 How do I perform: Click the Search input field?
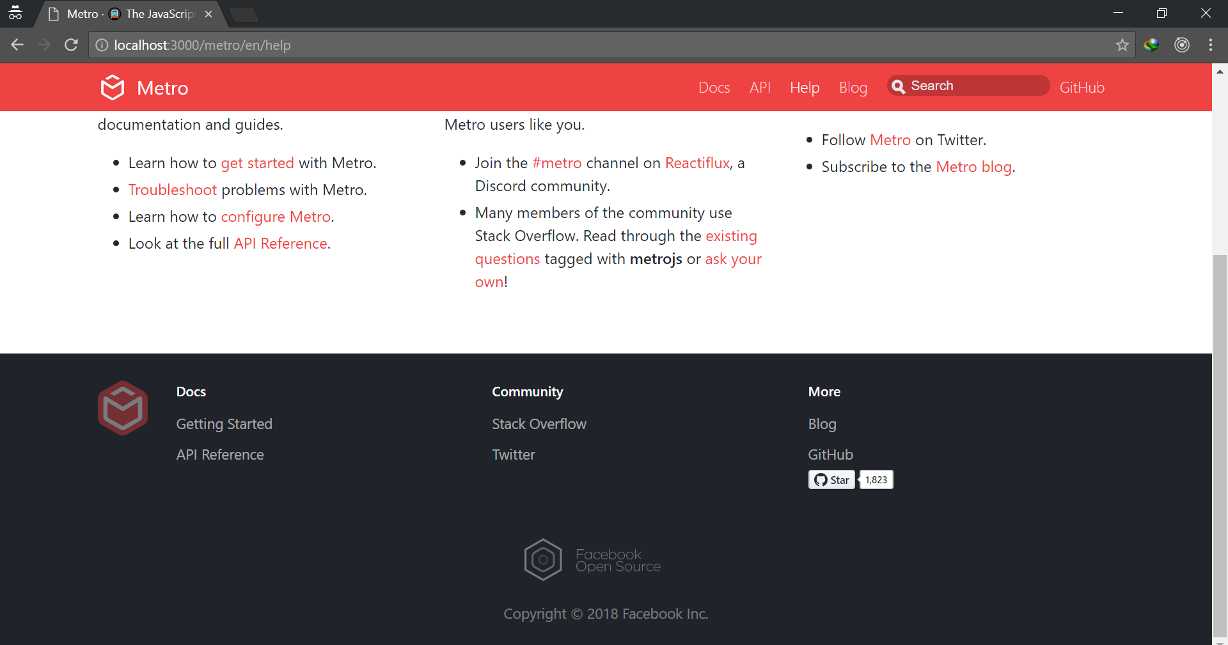[x=968, y=86]
